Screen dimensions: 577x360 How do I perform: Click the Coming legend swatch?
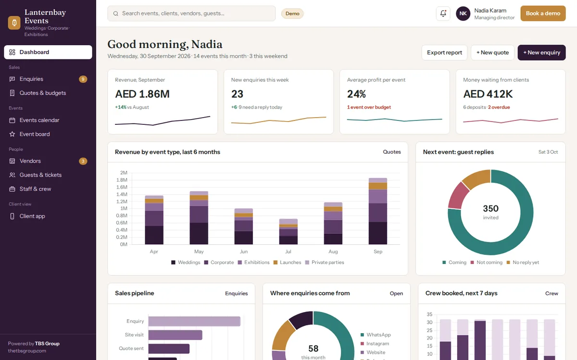[x=444, y=263]
